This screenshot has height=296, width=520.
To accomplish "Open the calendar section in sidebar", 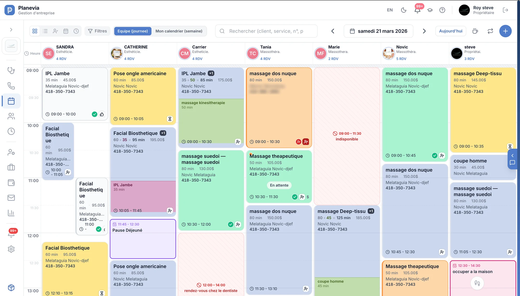I will coord(11,101).
